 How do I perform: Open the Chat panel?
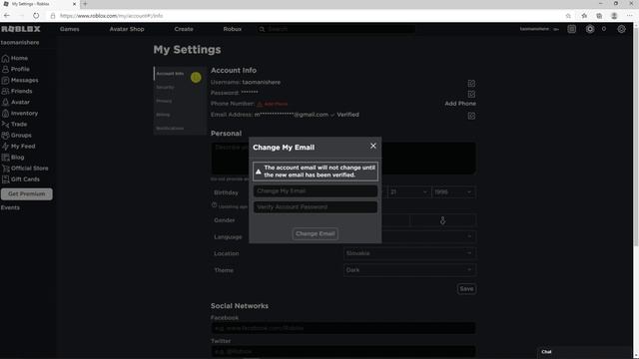point(584,352)
